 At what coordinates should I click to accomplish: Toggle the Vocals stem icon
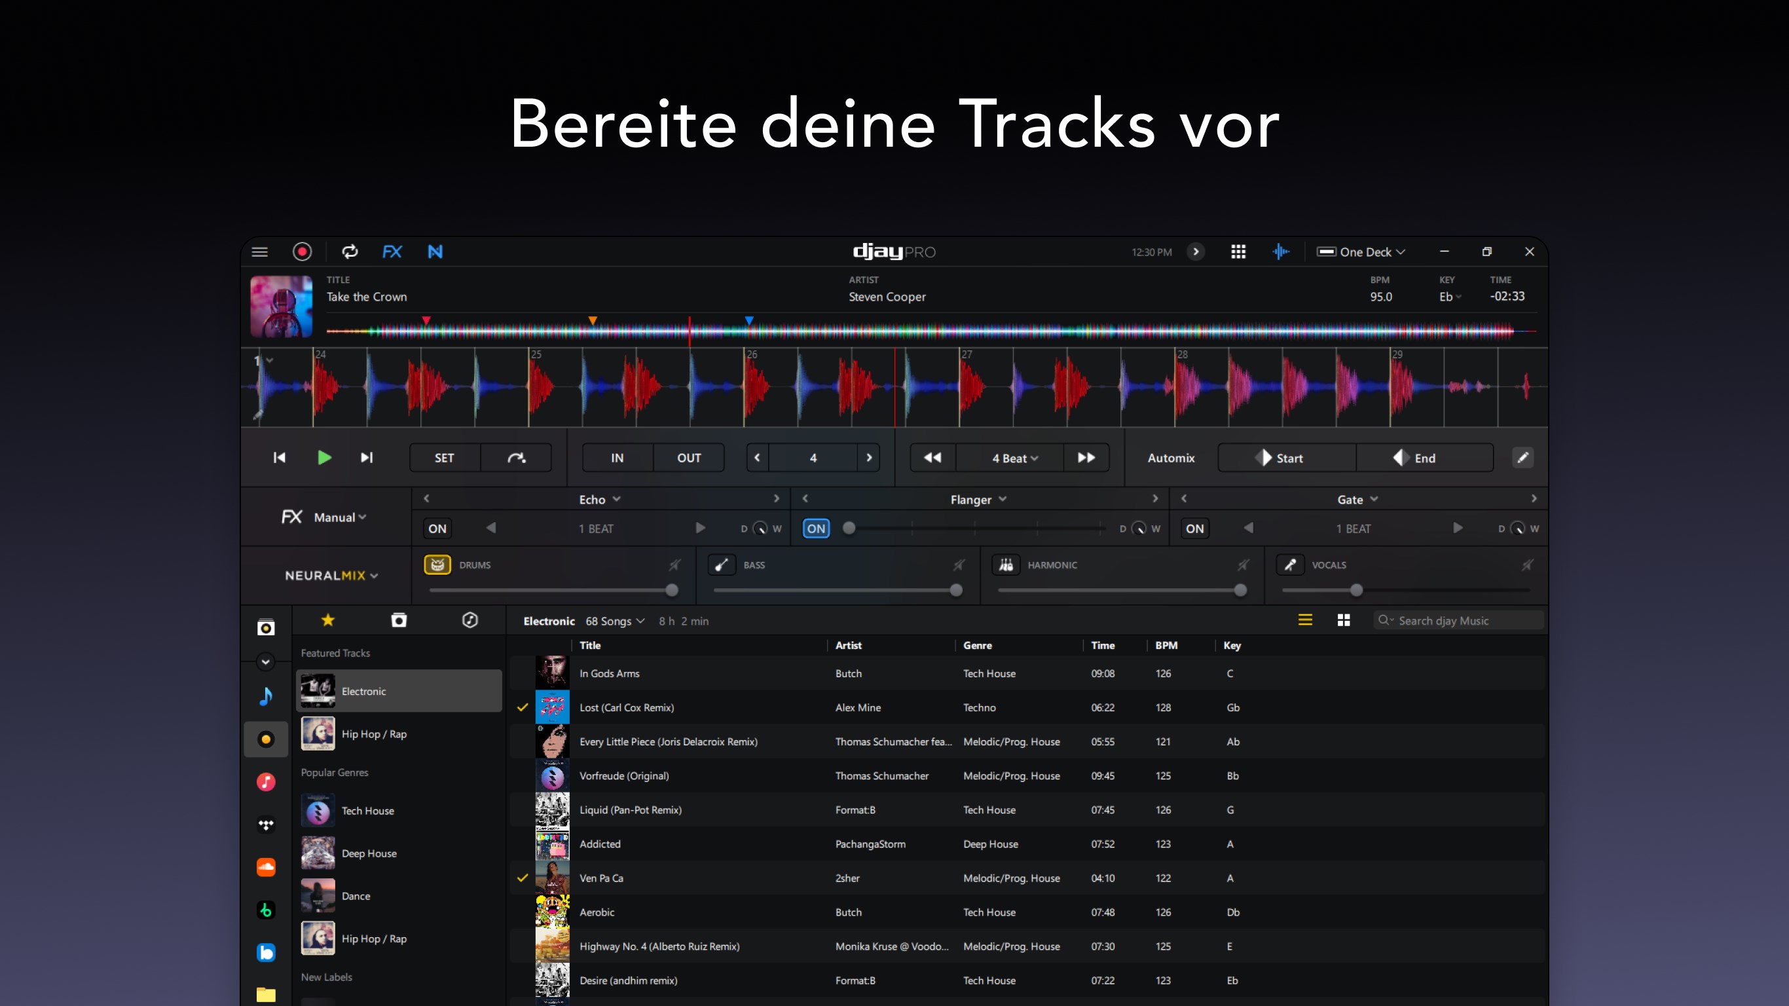1291,565
